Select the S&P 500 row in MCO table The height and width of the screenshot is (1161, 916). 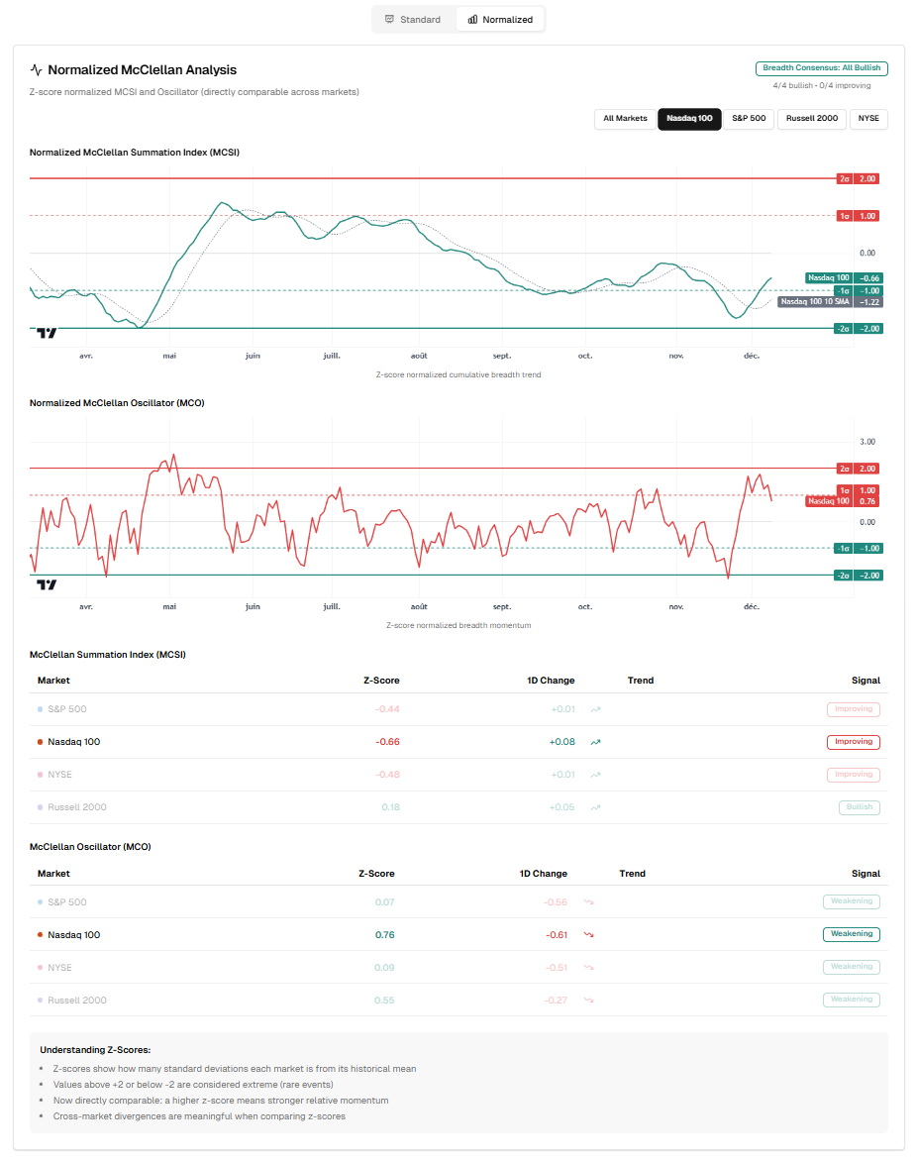pos(458,901)
